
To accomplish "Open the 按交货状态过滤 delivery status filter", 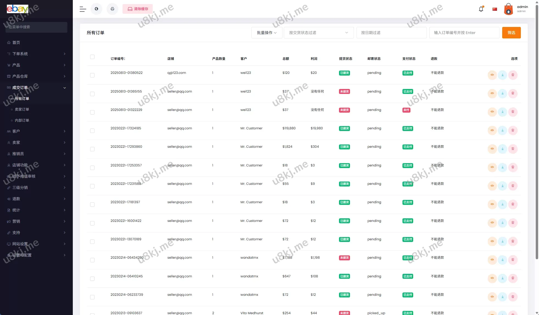I will pyautogui.click(x=318, y=33).
